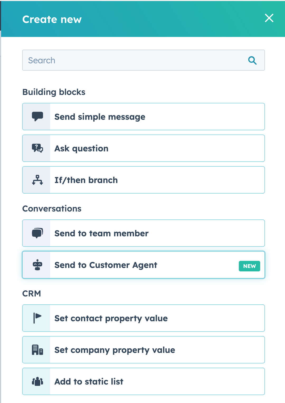This screenshot has width=285, height=403.
Task: Add an If/then branch block
Action: coord(144,180)
